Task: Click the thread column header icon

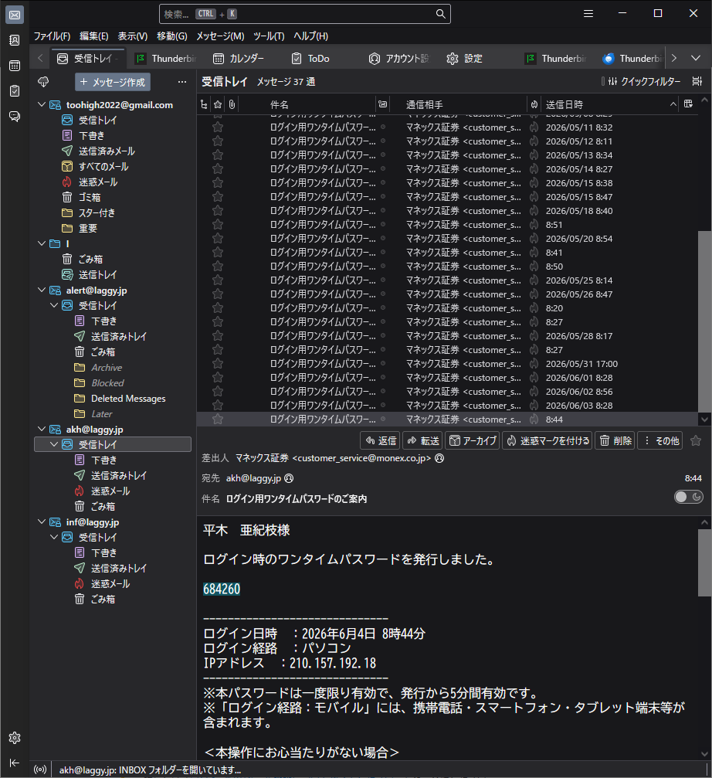Action: 204,104
